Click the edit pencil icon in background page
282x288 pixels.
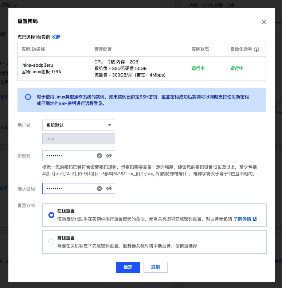click(16, 5)
